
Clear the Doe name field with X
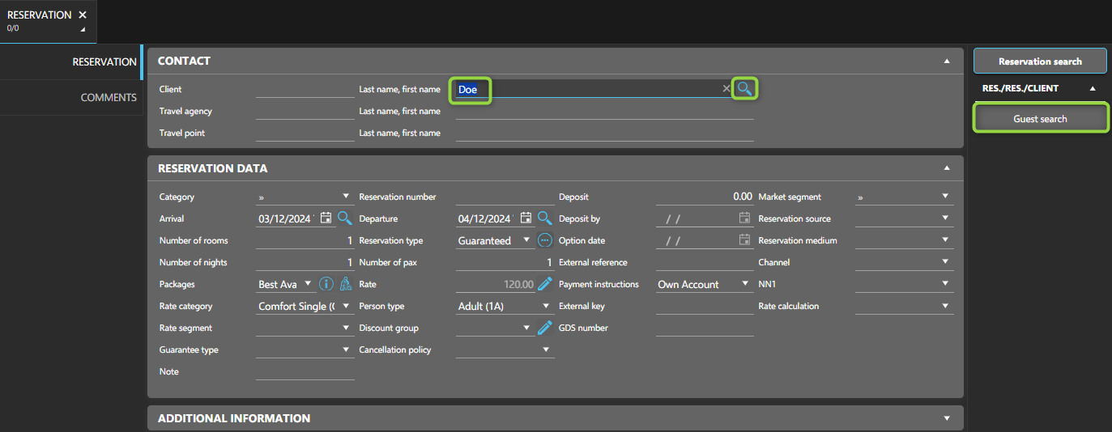(x=726, y=89)
